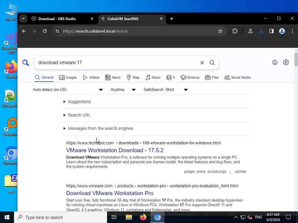This screenshot has width=298, height=223.
Task: Switch to the Science search category
Action: tap(190, 78)
